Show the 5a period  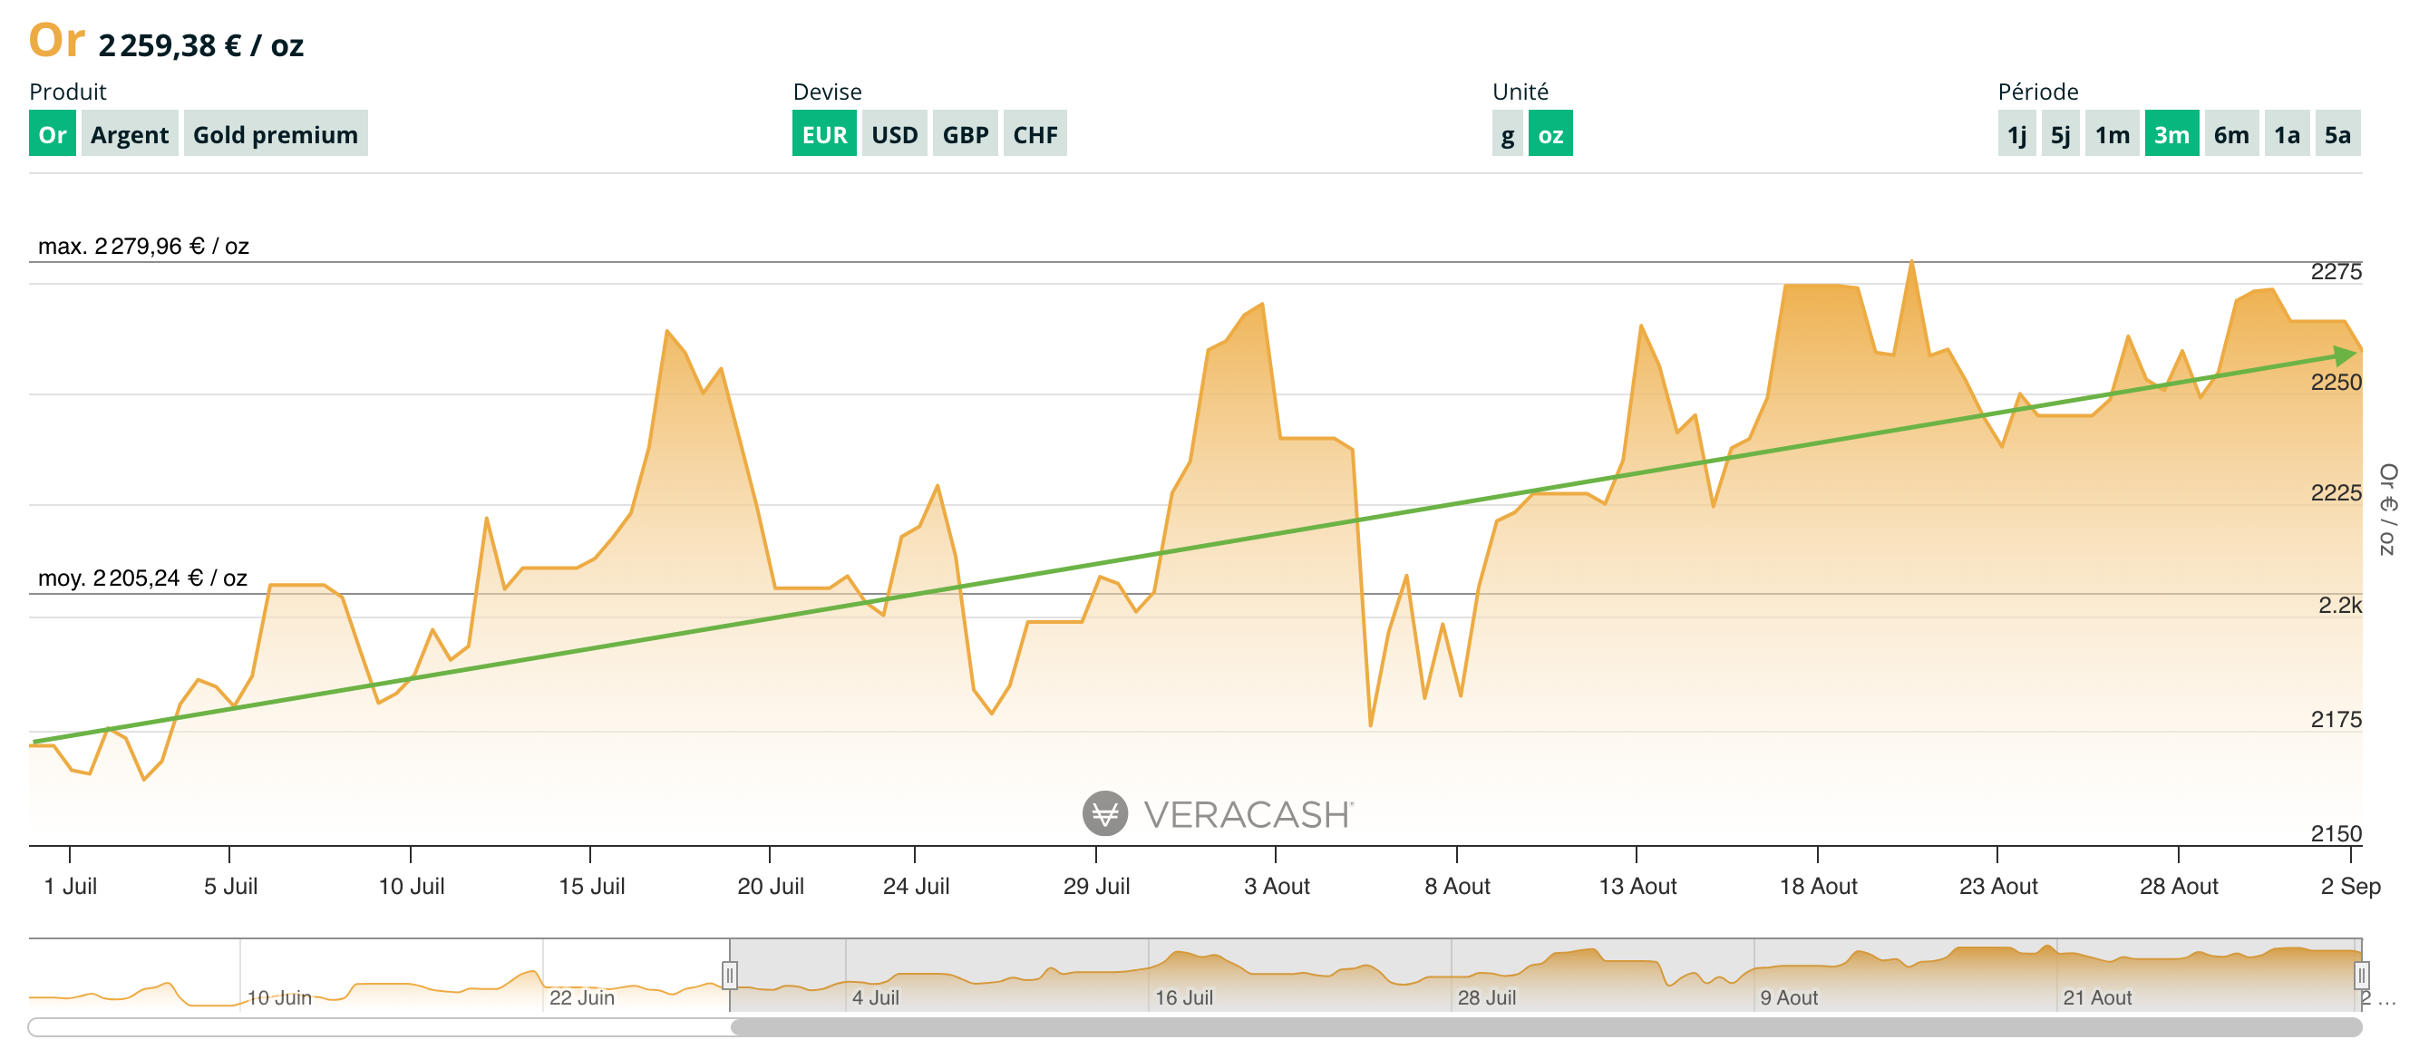pyautogui.click(x=2337, y=134)
